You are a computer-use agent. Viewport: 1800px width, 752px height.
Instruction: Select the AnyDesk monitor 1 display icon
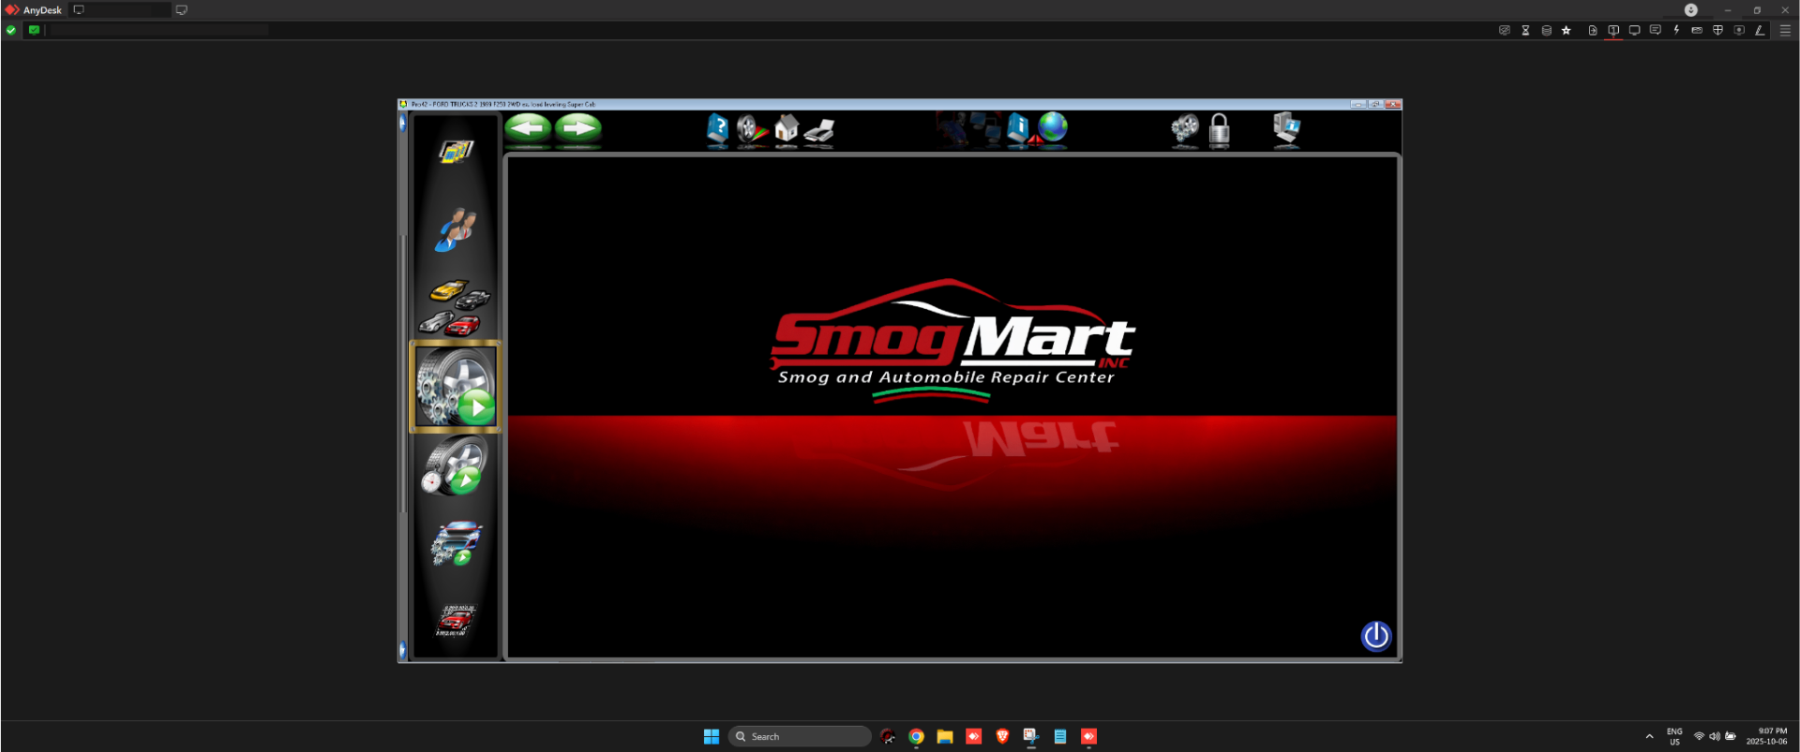[1613, 30]
